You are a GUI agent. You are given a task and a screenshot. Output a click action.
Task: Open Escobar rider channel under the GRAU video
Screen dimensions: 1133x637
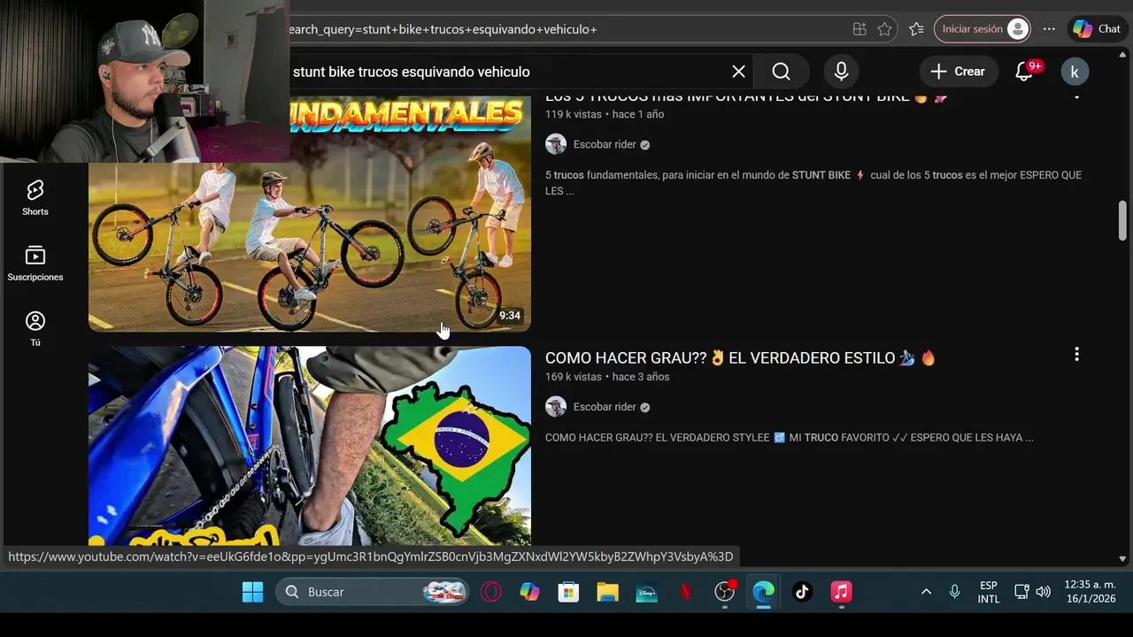(605, 407)
